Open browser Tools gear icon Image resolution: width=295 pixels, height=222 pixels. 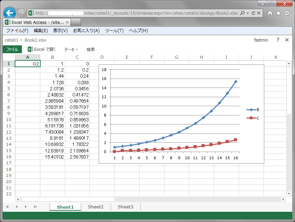tap(287, 13)
